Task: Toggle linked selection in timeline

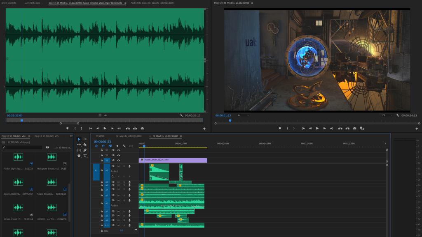Action: click(x=110, y=146)
